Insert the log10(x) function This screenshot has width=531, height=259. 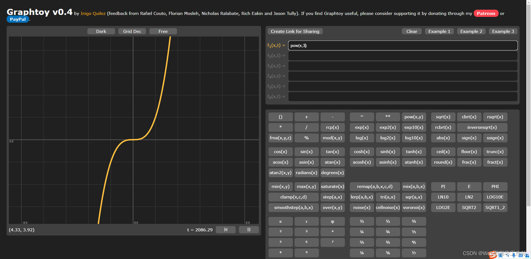(x=414, y=138)
